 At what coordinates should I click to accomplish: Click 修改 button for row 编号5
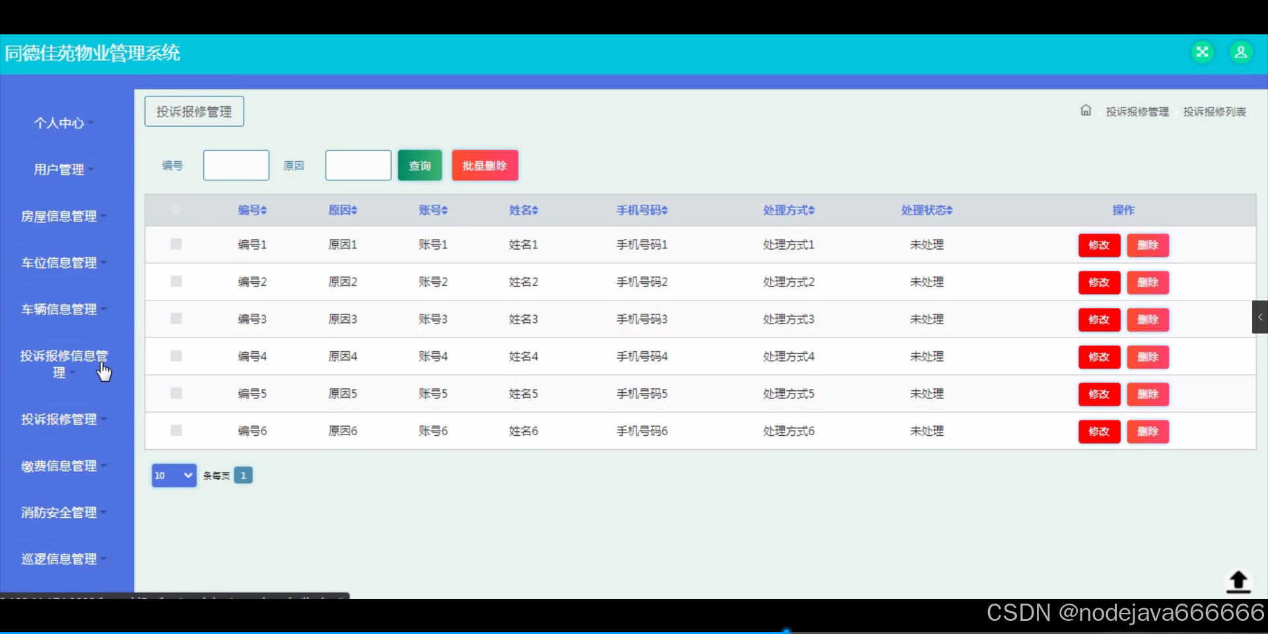[1099, 394]
